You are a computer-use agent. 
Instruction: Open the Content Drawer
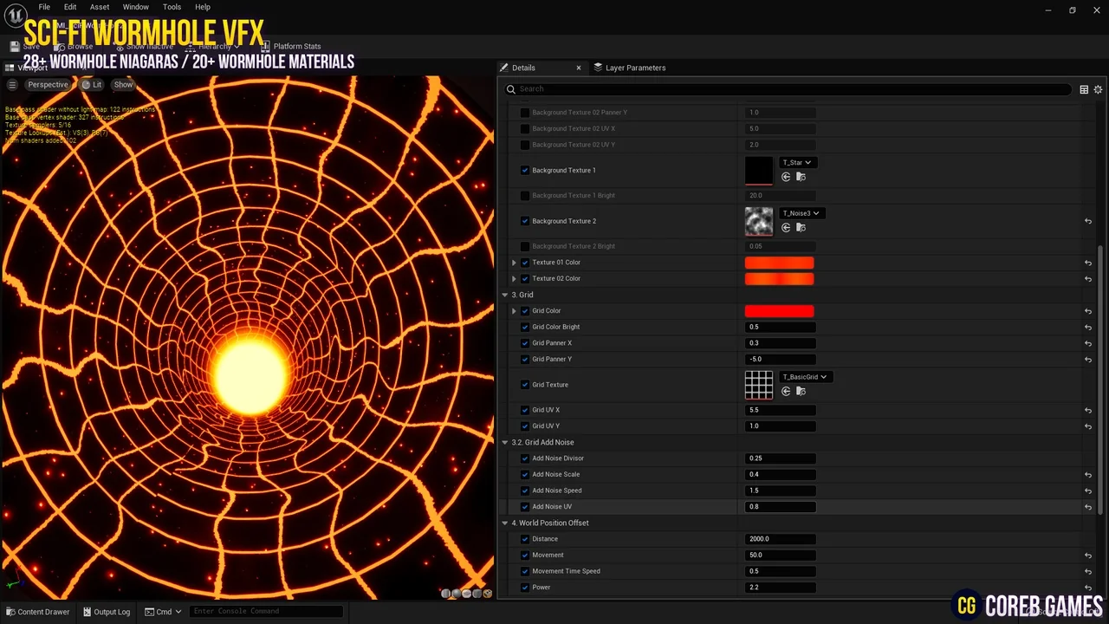pyautogui.click(x=37, y=612)
